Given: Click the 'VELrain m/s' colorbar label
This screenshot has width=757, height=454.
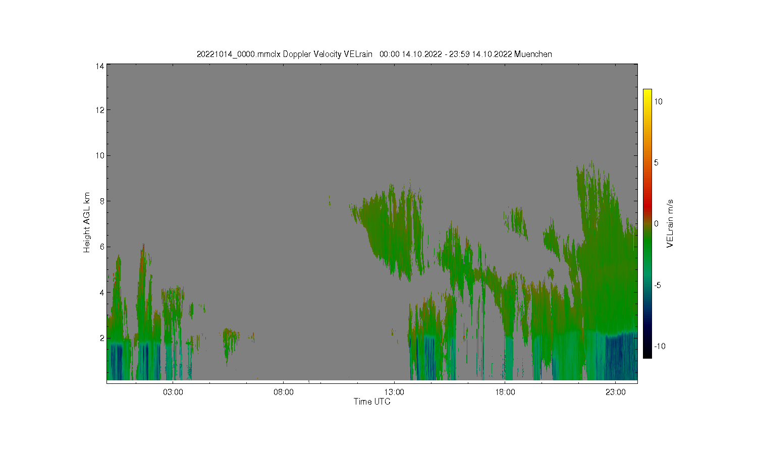Looking at the screenshot, I should pyautogui.click(x=670, y=223).
